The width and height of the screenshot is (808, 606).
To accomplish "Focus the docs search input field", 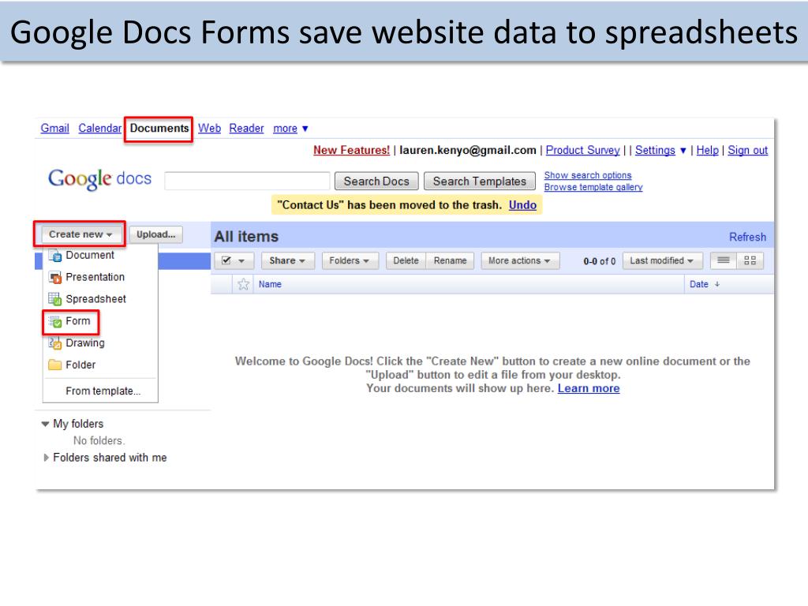I will [x=247, y=181].
